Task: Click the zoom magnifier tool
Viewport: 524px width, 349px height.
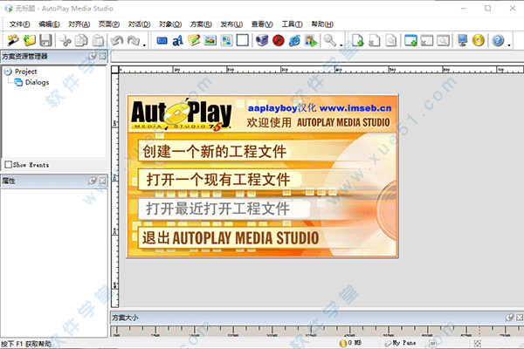Action: coord(330,40)
